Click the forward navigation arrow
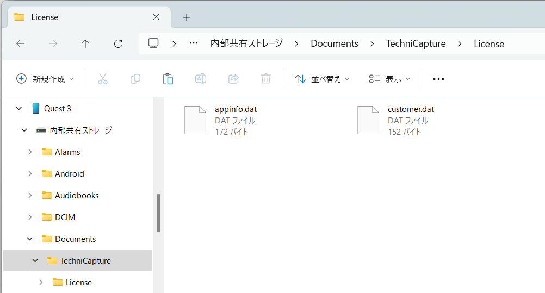Viewport: 545px width, 293px height. pos(53,43)
